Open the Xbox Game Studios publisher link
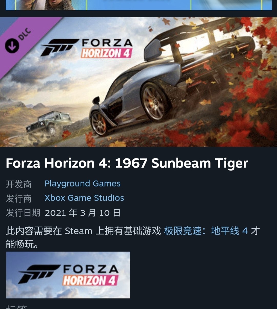 click(x=84, y=198)
